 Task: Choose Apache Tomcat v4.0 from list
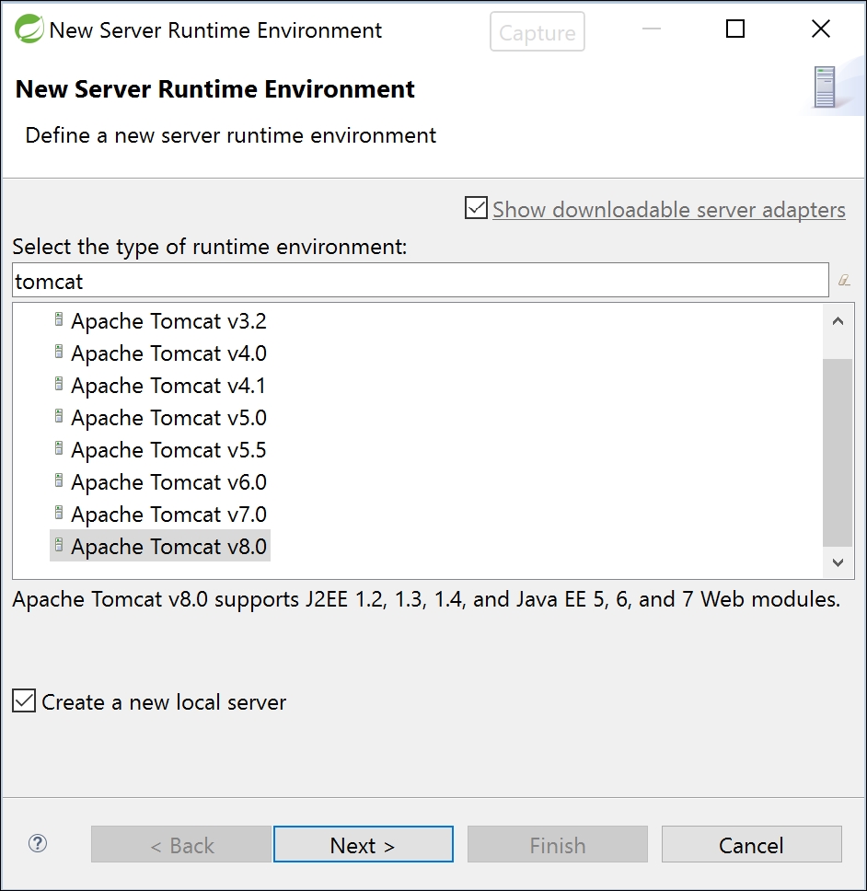click(x=168, y=353)
